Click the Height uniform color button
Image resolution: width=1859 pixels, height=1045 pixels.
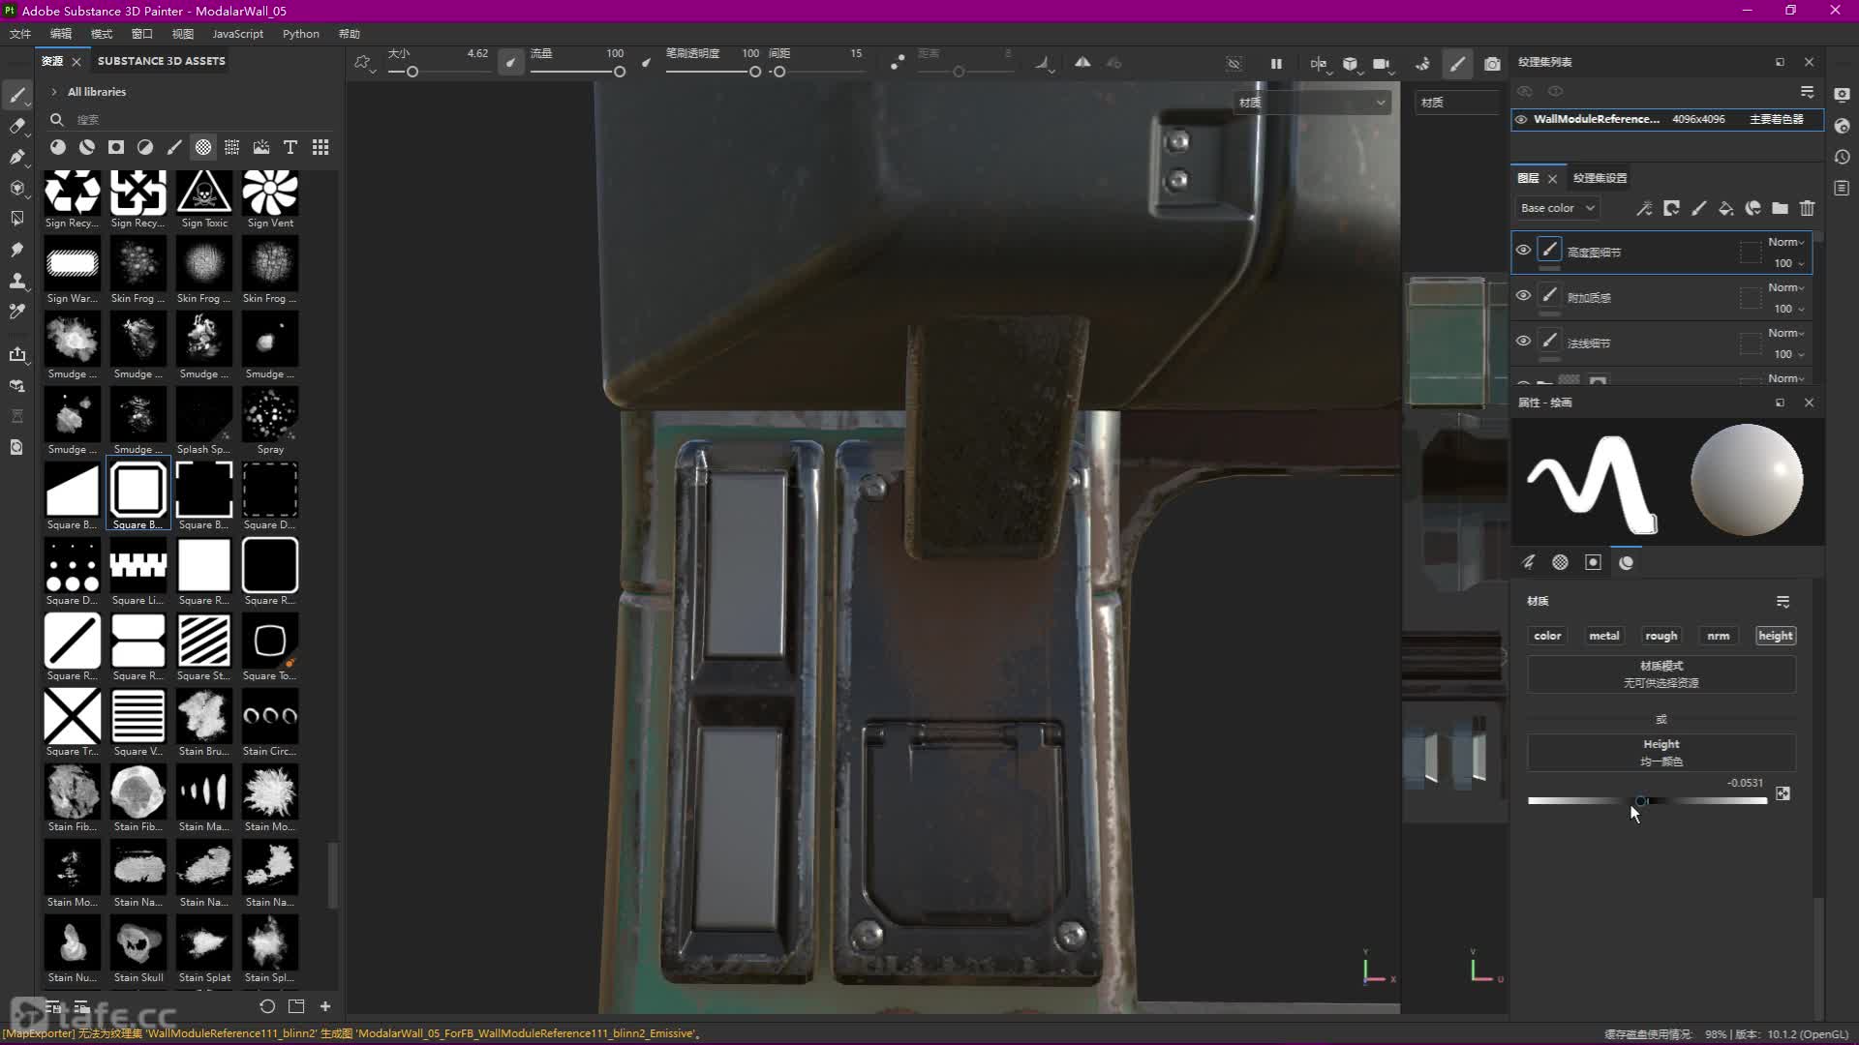point(1661,752)
